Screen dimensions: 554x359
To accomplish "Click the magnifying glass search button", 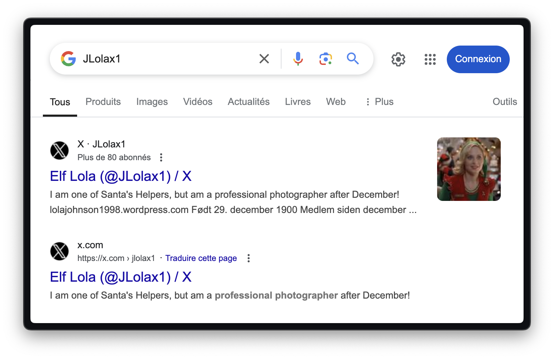I will (x=353, y=59).
